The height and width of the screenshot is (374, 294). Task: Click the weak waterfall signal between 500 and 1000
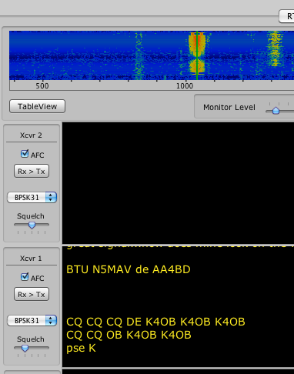pos(139,55)
